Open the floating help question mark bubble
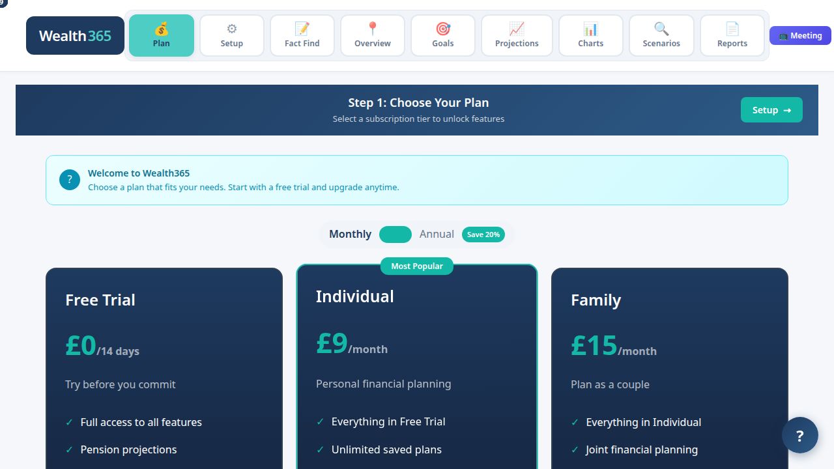This screenshot has width=834, height=469. [799, 435]
